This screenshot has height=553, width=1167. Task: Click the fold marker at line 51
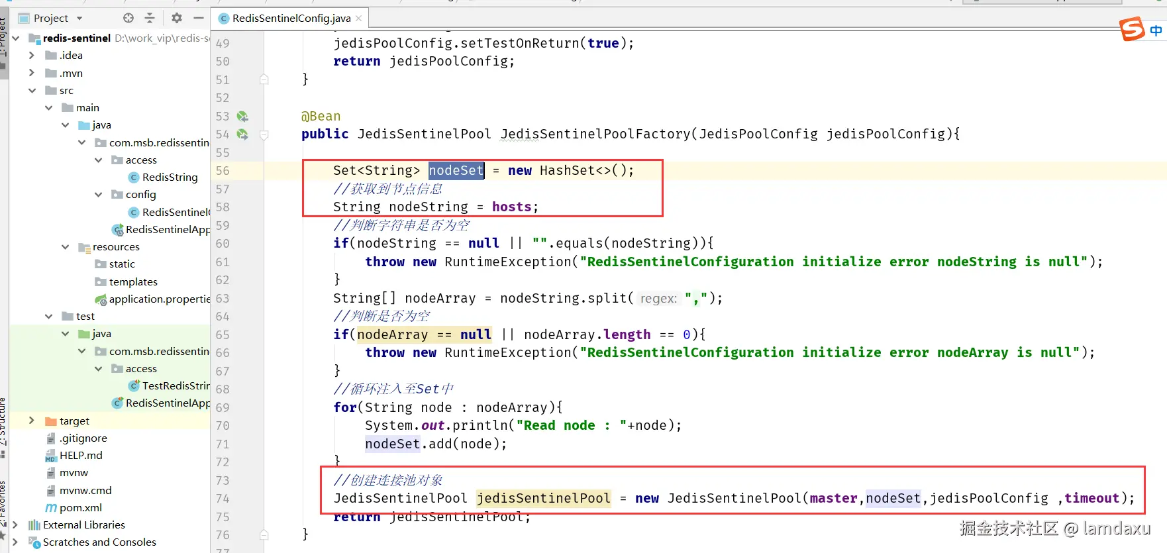coord(264,79)
